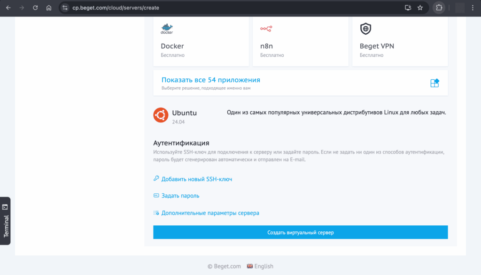481x275 pixels.
Task: Click the app grid icon beside show all
Action: (x=434, y=83)
